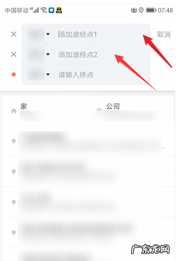Focus the 添加途经点1 input field
Viewport: 185px width, 261px height.
[100, 35]
